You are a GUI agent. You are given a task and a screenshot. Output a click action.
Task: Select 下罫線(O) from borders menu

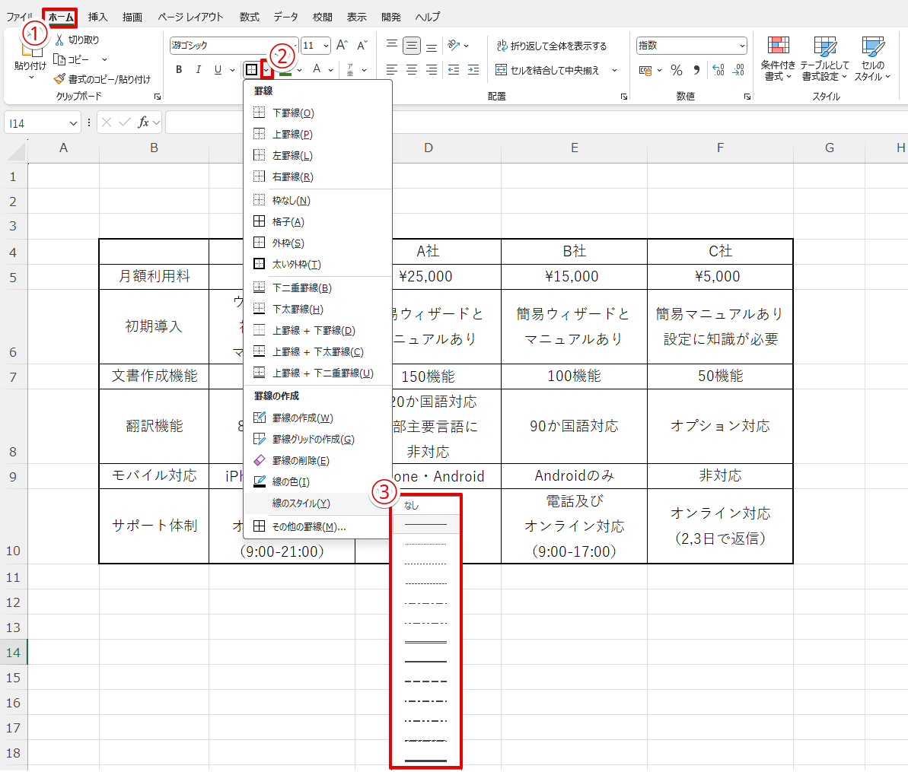[317, 113]
